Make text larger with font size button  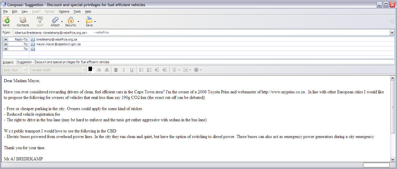(x=107, y=70)
